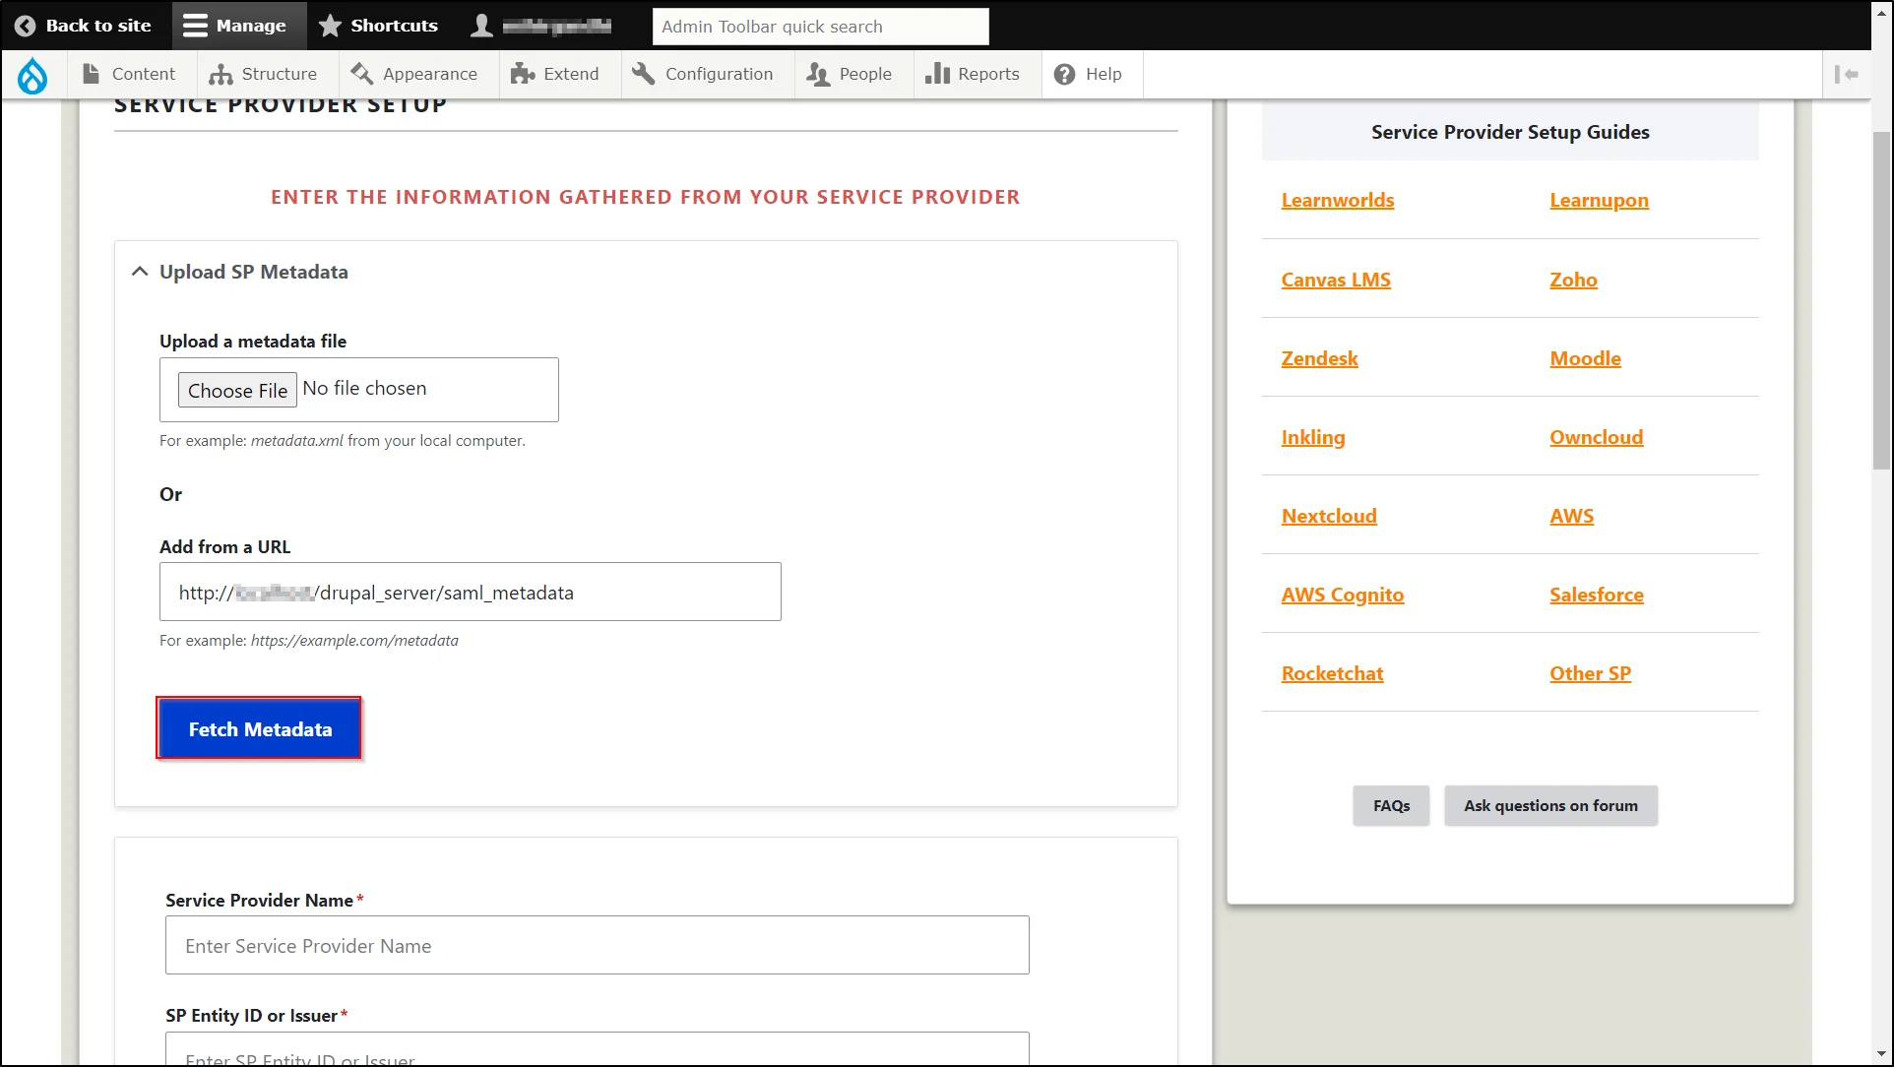Open the Help menu
Screen dimensions: 1894x1067
pyautogui.click(x=1090, y=73)
